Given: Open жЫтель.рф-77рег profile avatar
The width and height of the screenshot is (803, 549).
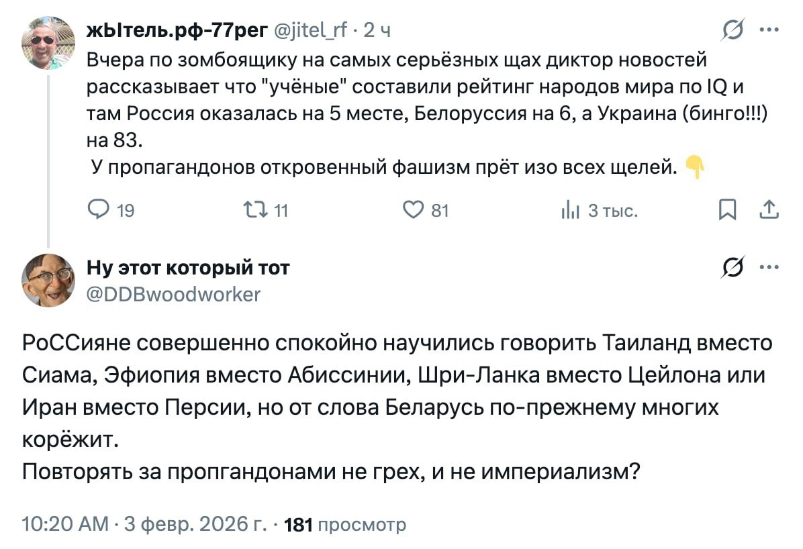Looking at the screenshot, I should [48, 42].
